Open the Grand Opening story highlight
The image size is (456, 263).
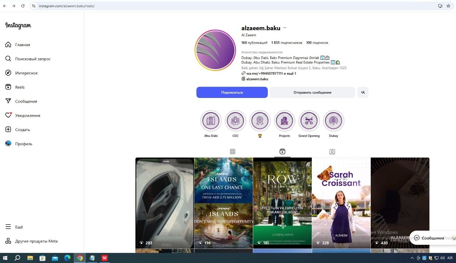(309, 121)
